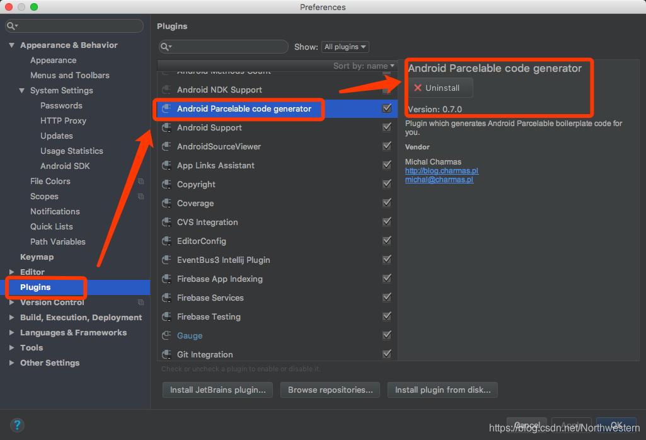Click the search magnifier icon in the plugins search field
The width and height of the screenshot is (646, 440).
[166, 47]
